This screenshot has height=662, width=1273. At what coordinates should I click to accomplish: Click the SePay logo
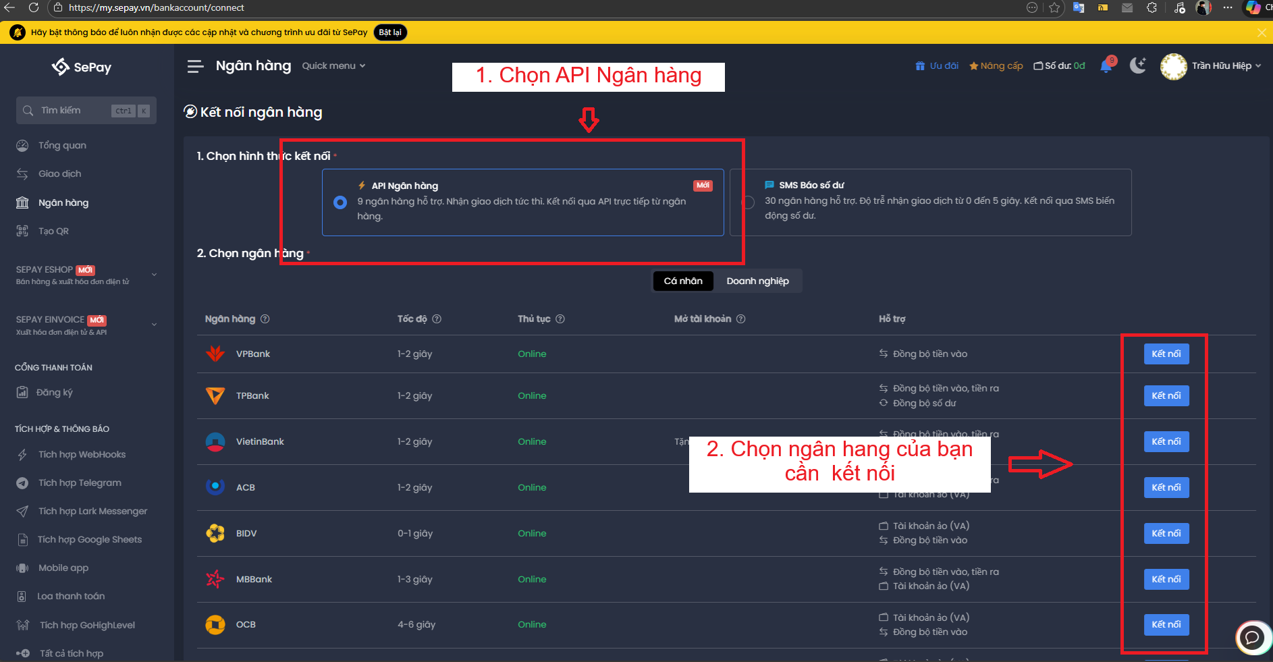pos(82,67)
